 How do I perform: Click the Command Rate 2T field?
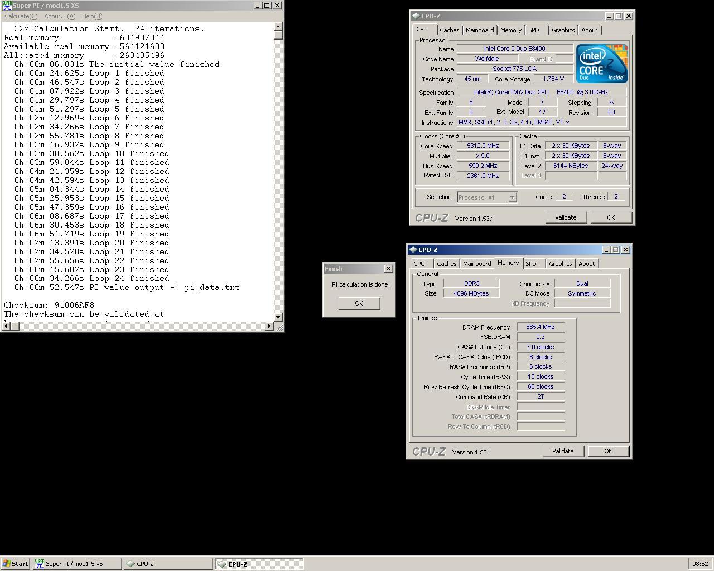[541, 396]
